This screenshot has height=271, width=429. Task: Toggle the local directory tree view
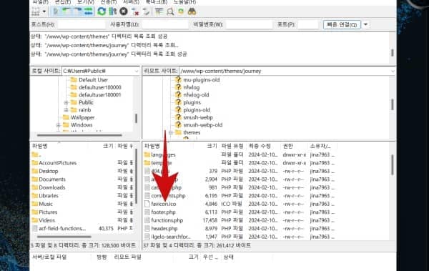(66, 11)
